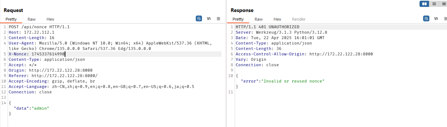Screen dimensions: 447x127
Task: Show non-printable \n characters in Request pane
Action: [209, 19]
